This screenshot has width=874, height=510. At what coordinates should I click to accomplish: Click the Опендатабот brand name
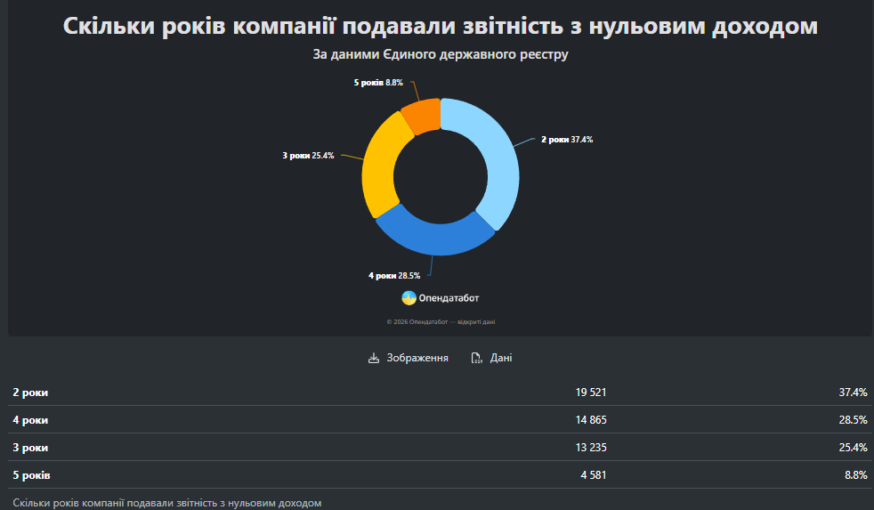click(x=449, y=298)
